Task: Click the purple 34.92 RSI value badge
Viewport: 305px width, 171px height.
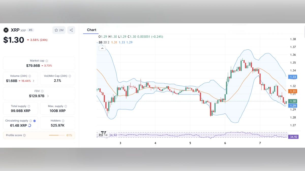Action: (293, 137)
